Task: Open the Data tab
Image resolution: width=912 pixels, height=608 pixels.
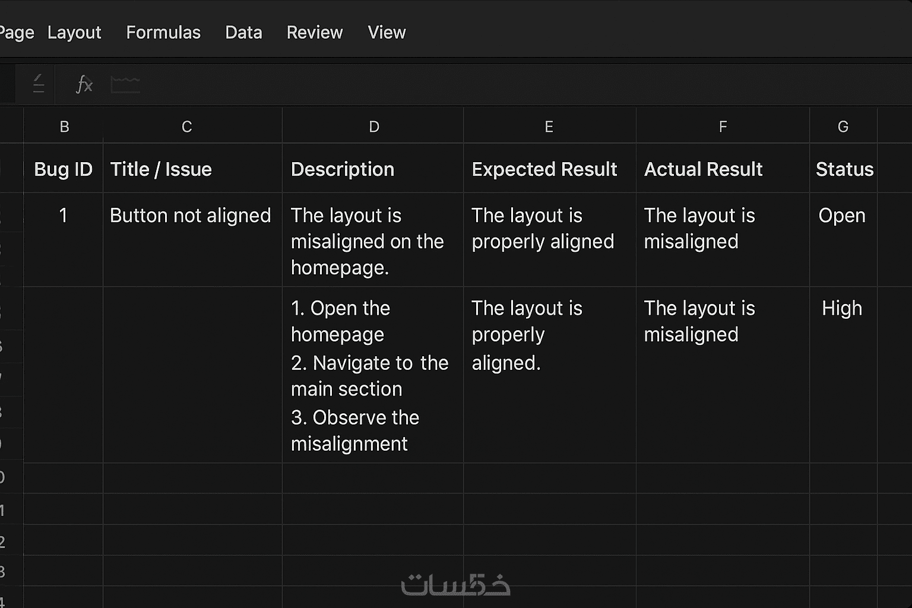Action: pyautogui.click(x=243, y=33)
